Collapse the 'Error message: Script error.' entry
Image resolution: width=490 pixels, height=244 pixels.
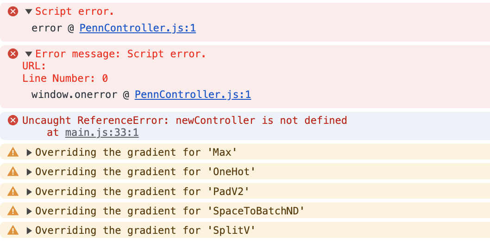click(x=29, y=54)
